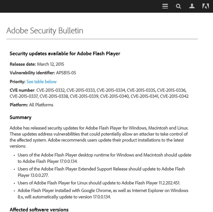Click the Priority label
This screenshot has height=212, width=213.
tap(17, 82)
